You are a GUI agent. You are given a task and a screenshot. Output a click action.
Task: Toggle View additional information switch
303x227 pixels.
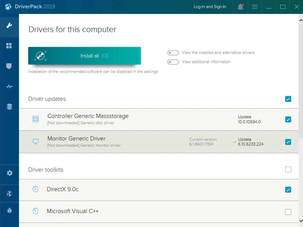pos(173,62)
